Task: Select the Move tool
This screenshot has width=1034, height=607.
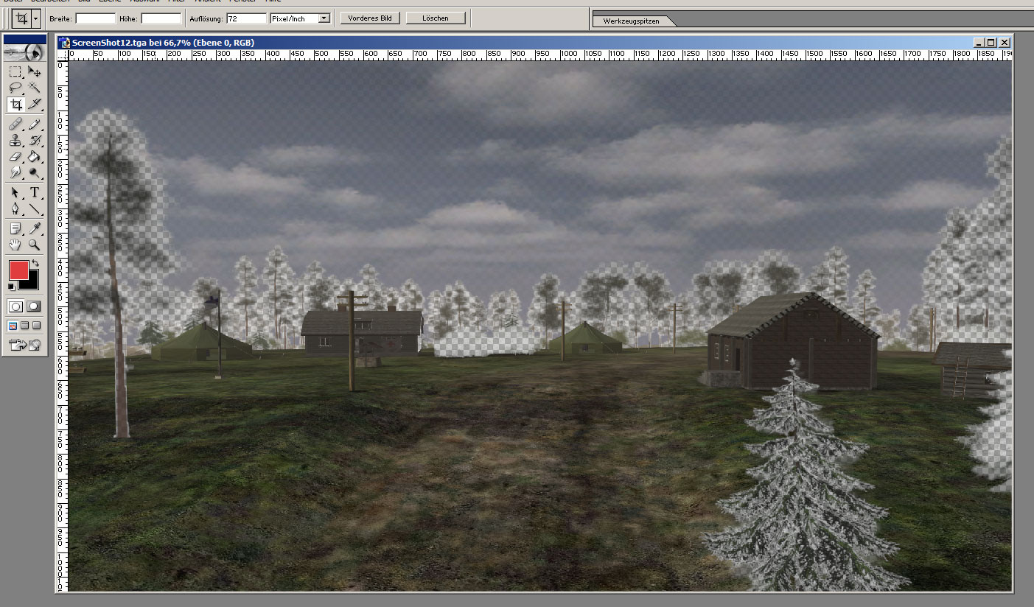Action: [x=34, y=71]
